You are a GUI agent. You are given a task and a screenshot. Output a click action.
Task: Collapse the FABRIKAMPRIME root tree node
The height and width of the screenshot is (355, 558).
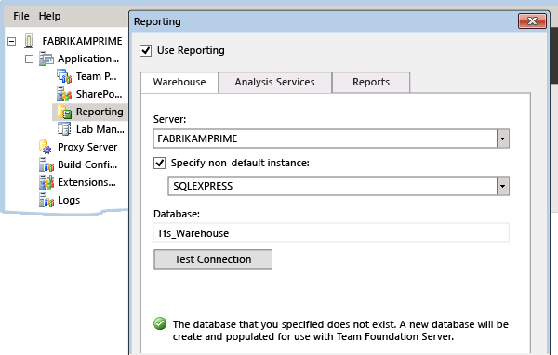(x=12, y=41)
